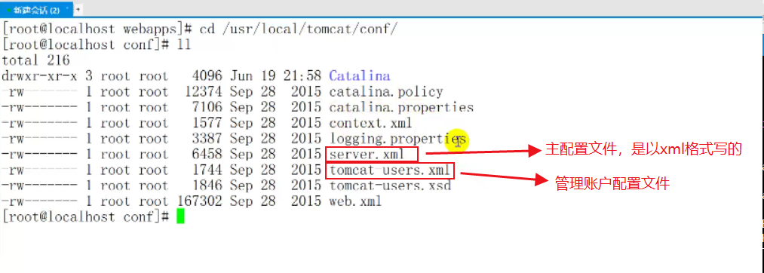Click the Jun 19 21:58 timestamp
Viewport: 764px width, 273px height.
276,76
